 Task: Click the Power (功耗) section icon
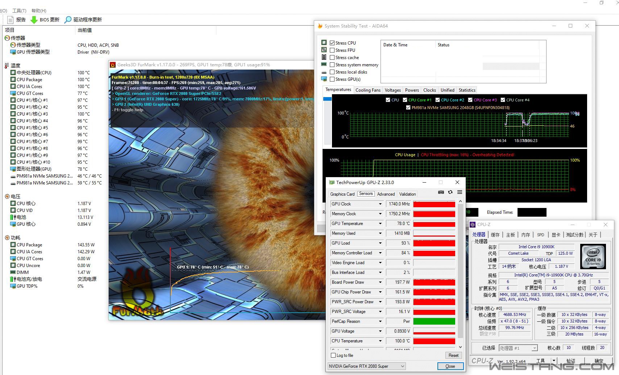coord(7,238)
